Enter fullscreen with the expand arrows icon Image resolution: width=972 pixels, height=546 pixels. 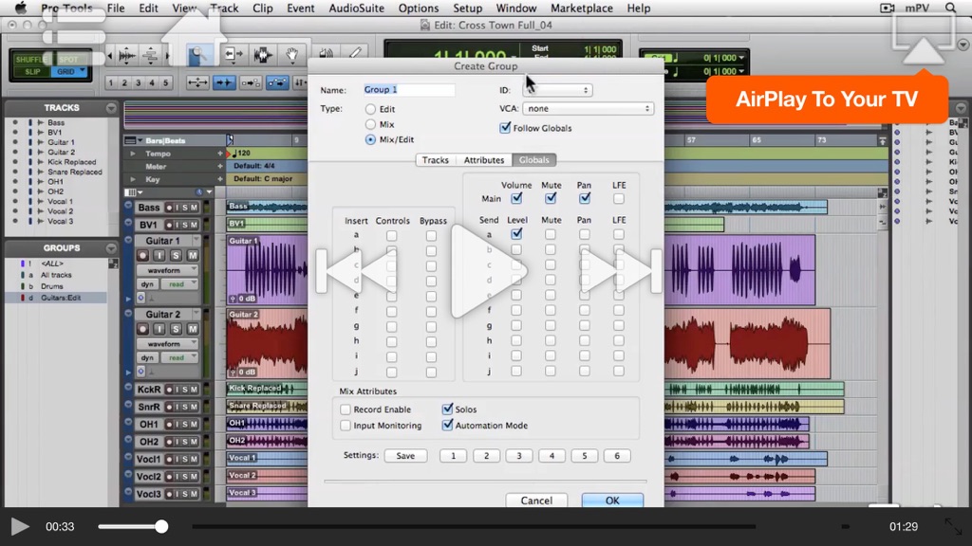pos(953,527)
